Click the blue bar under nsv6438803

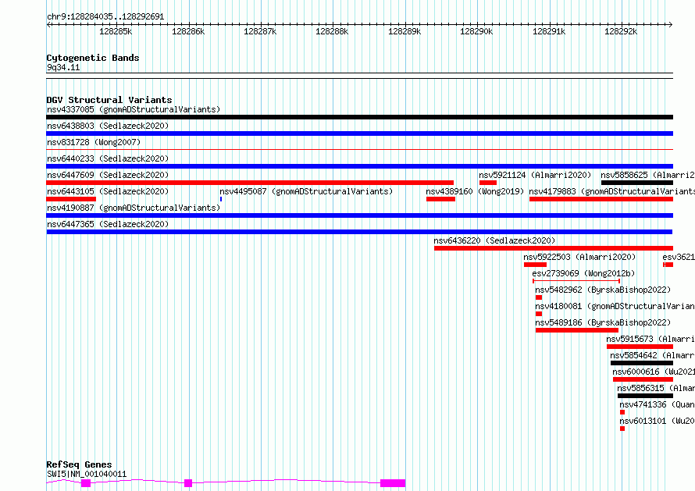(x=359, y=133)
